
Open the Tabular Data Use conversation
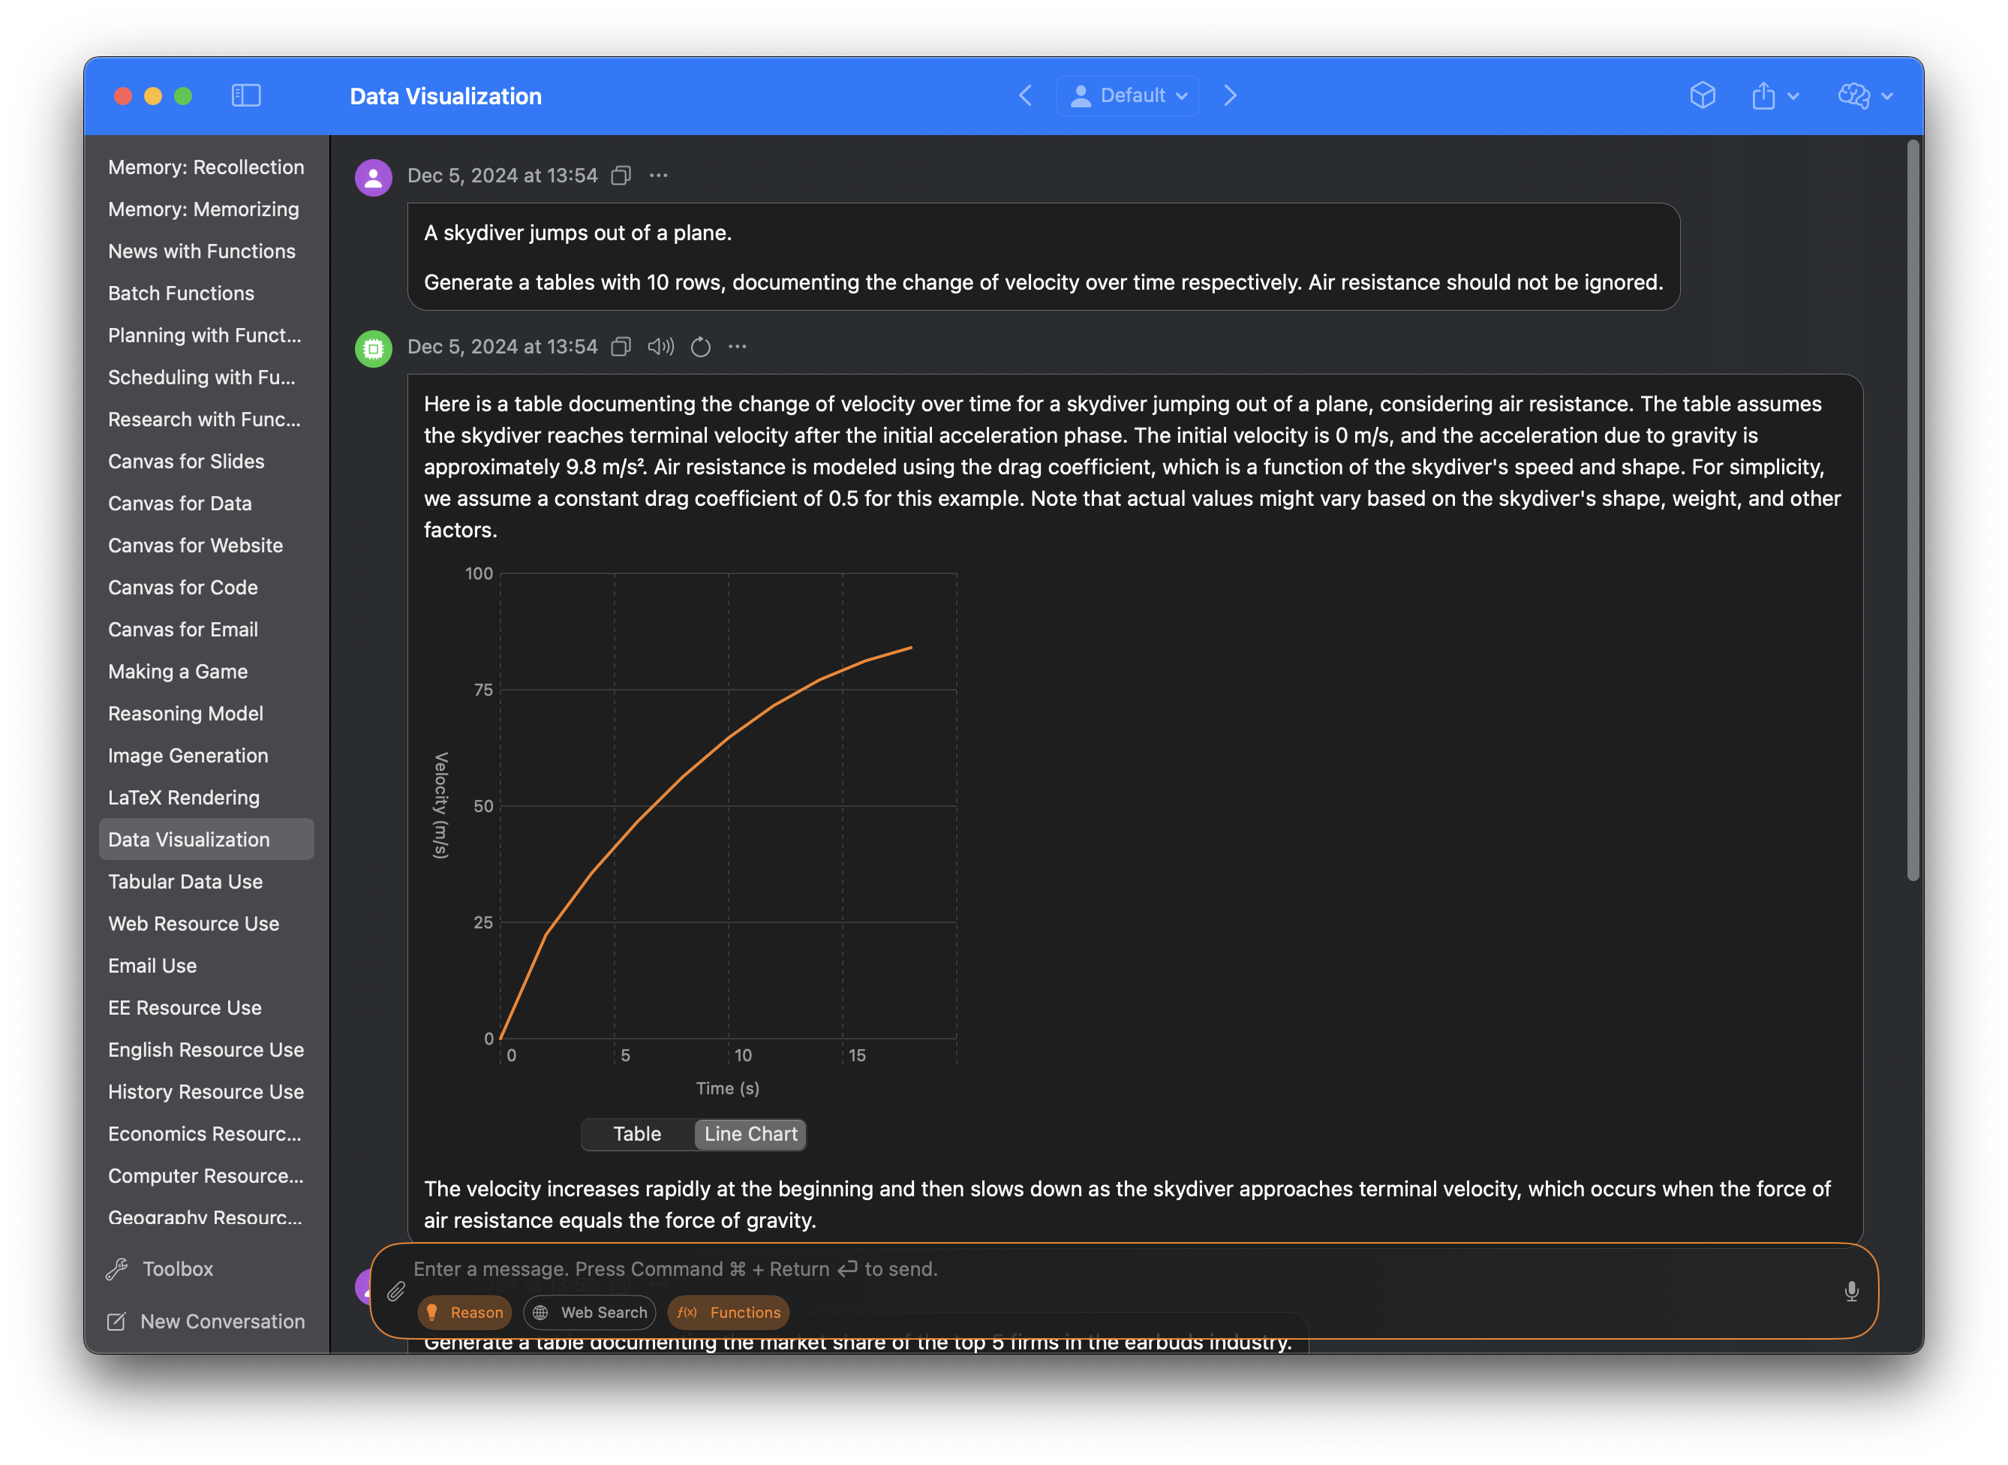[x=185, y=882]
